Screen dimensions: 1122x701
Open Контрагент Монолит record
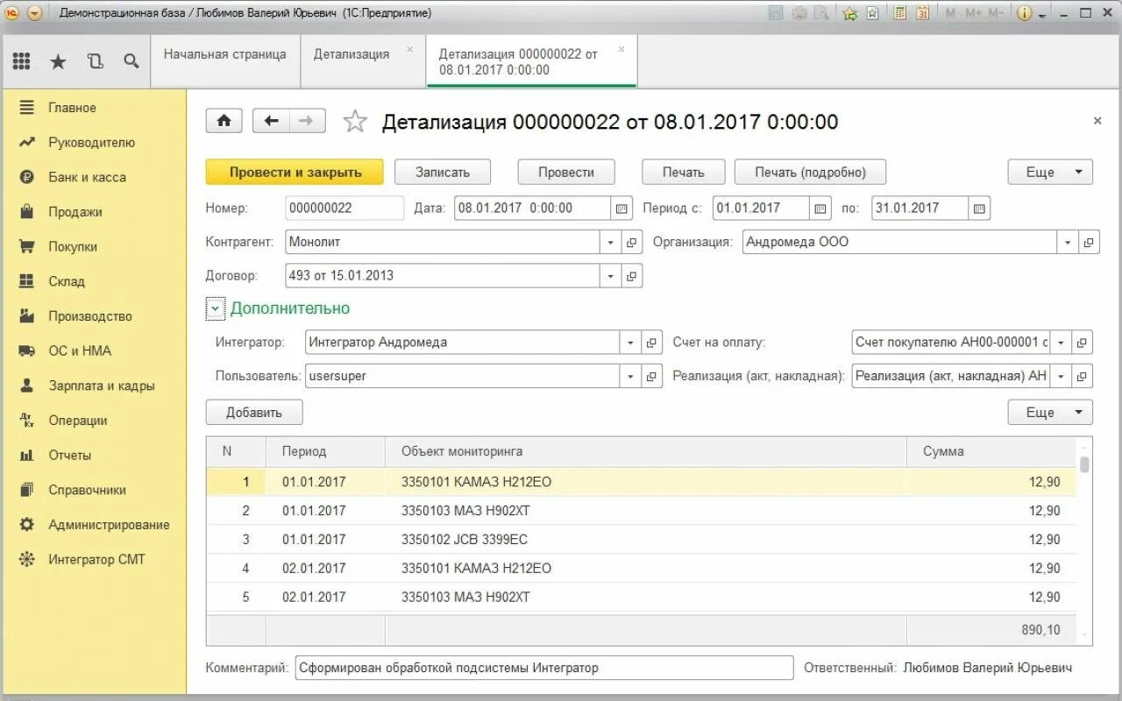[x=632, y=243]
